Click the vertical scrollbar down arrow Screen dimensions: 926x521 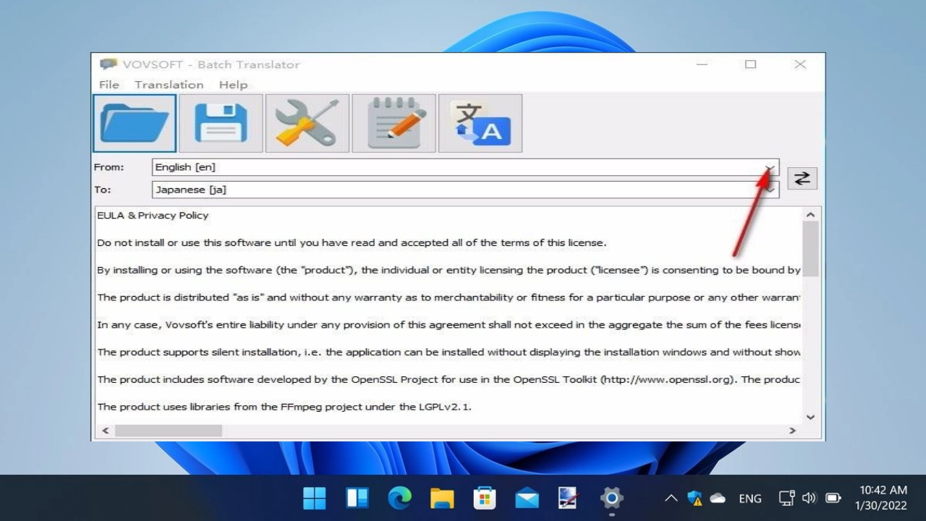tap(810, 417)
